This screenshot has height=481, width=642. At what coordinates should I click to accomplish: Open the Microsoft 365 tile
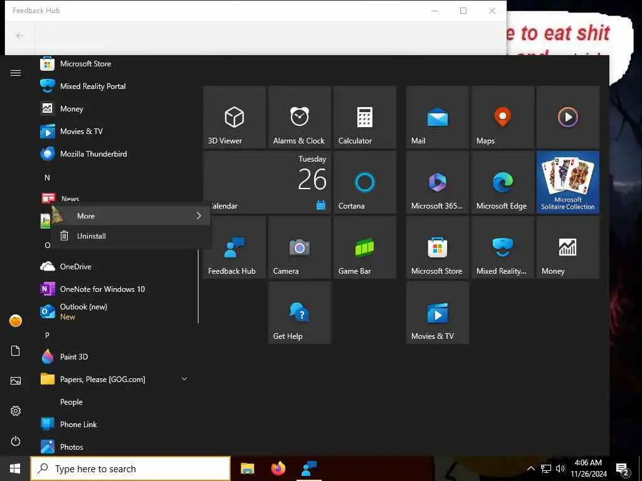(437, 182)
